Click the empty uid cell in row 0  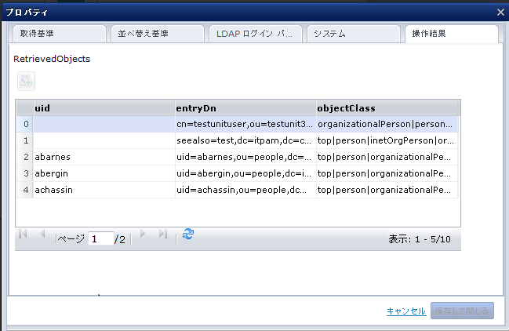tap(104, 124)
